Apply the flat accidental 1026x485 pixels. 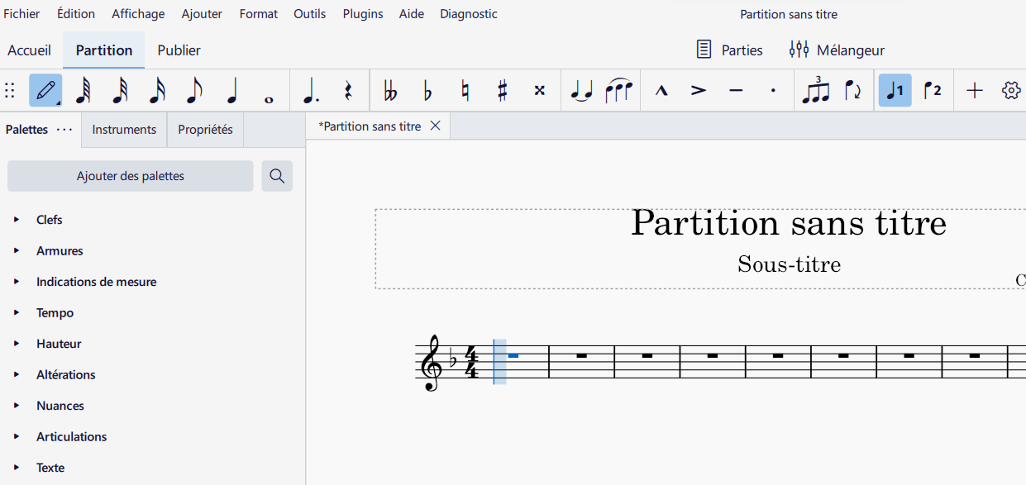coord(427,91)
